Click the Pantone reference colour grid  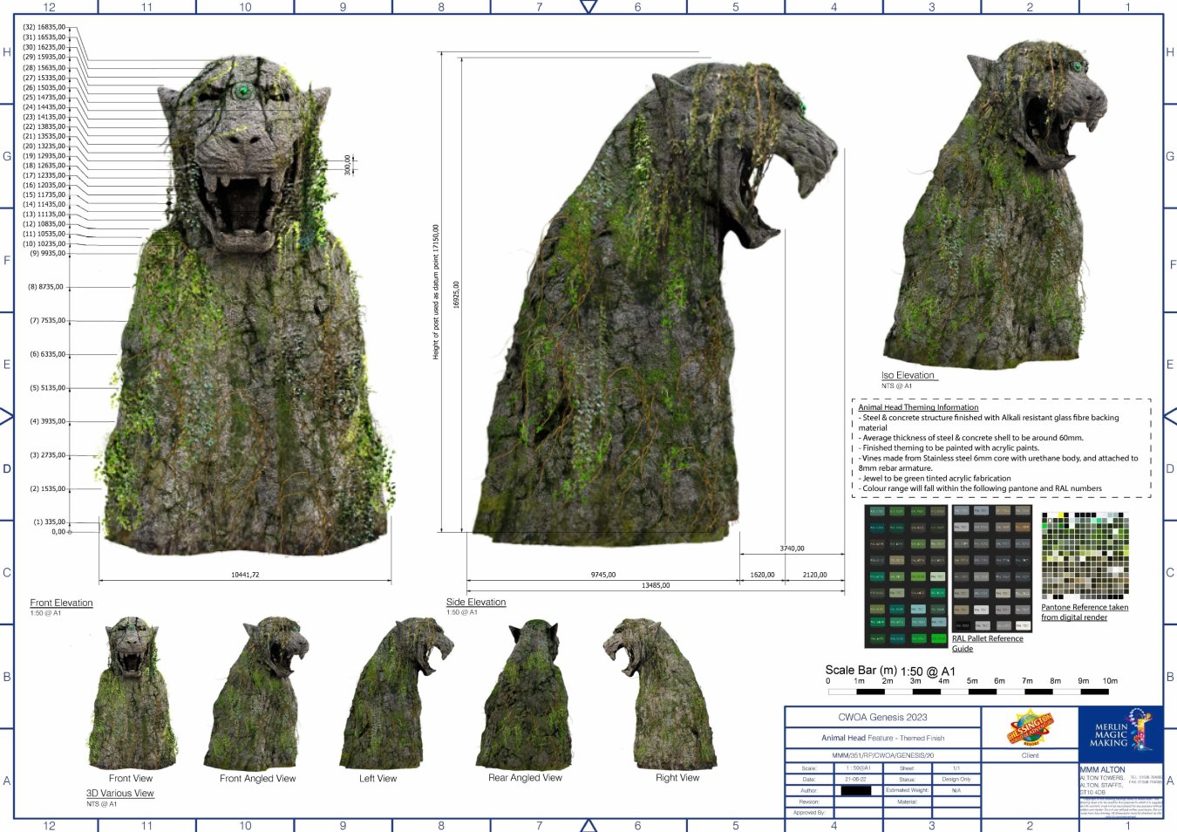[x=1085, y=556]
